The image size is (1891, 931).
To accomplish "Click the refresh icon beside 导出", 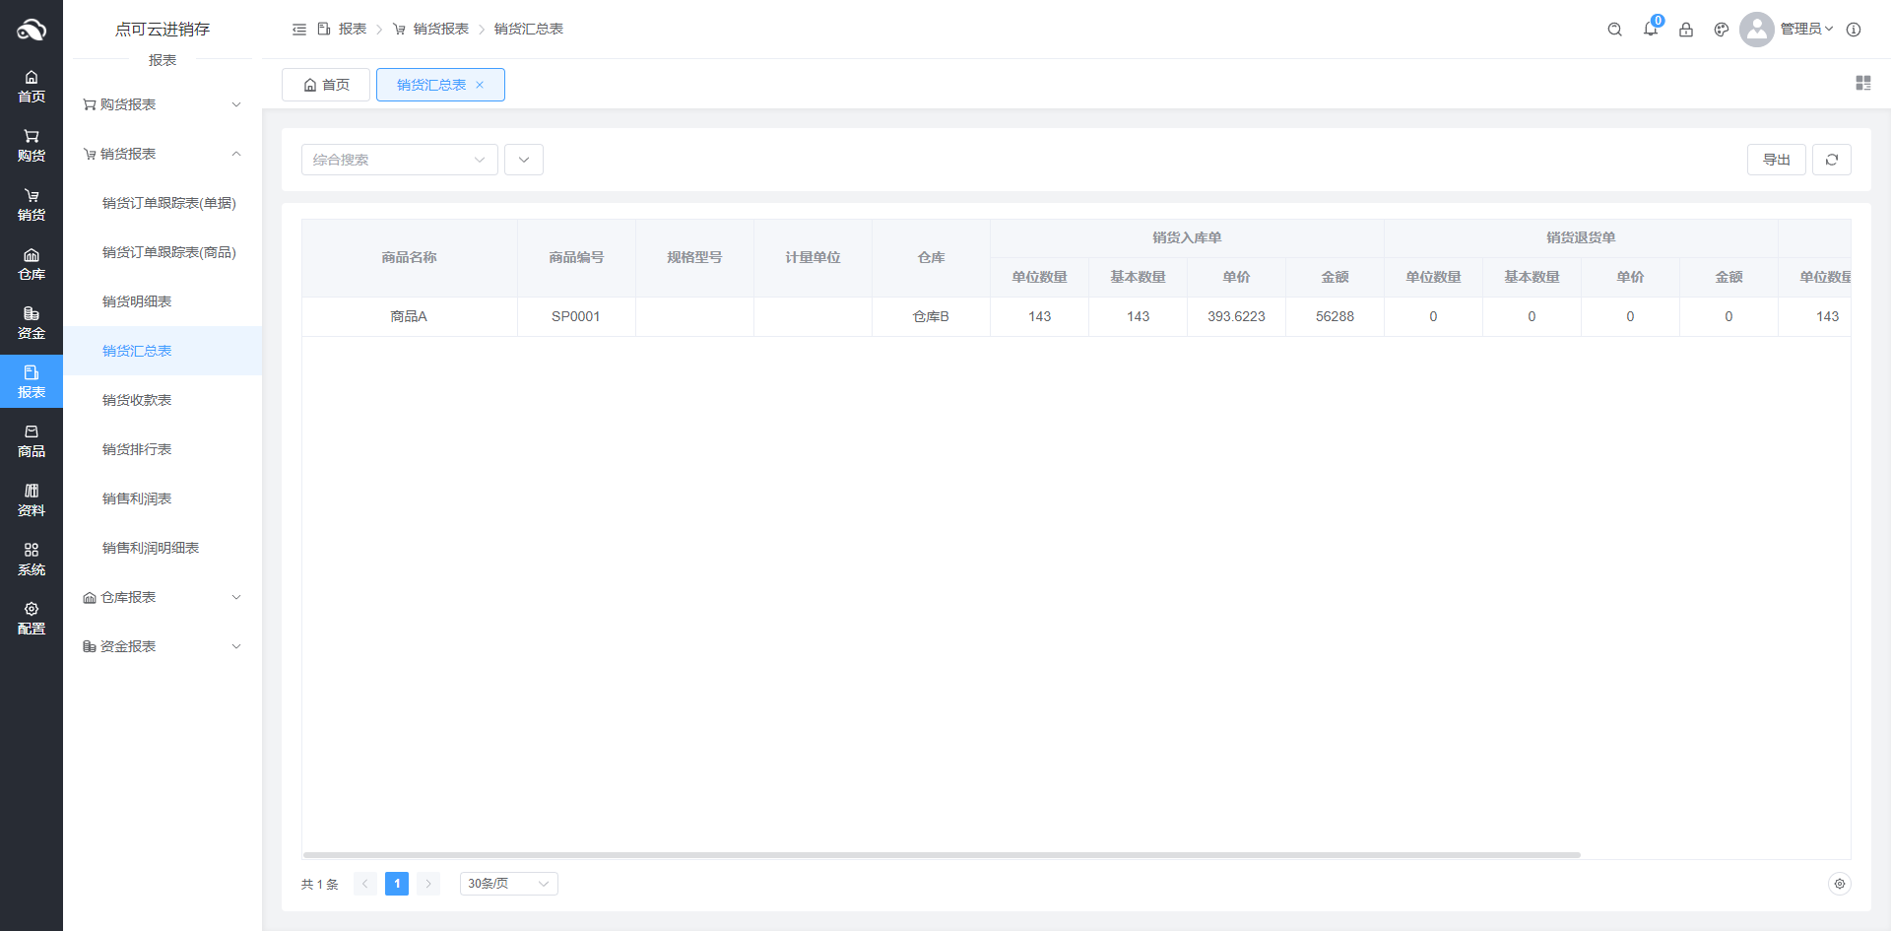I will 1831,160.
